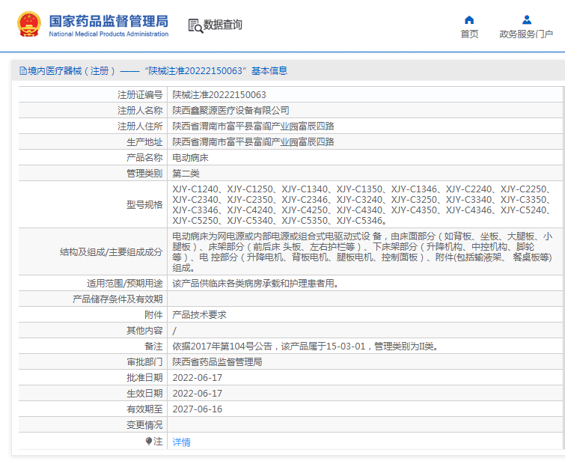
Task: Click the 境内医疗器械（注册）基本信息 heading
Action: tap(154, 70)
